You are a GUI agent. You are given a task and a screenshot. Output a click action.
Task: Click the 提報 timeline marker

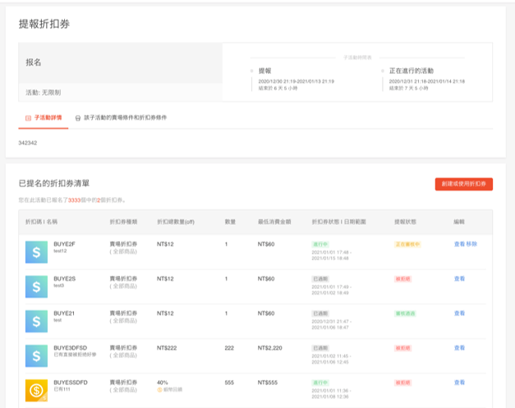[253, 71]
